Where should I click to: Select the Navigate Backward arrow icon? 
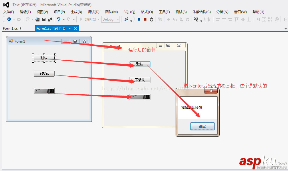[x=10, y=19]
